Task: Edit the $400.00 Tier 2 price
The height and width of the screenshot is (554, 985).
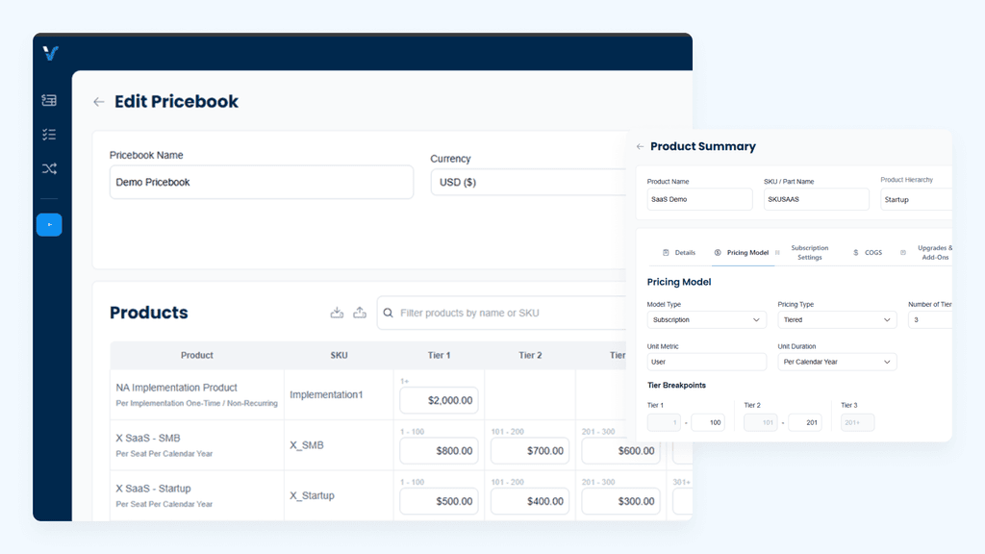Action: point(530,501)
